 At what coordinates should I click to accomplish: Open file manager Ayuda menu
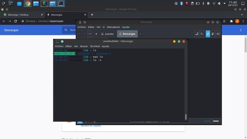[x=126, y=27]
